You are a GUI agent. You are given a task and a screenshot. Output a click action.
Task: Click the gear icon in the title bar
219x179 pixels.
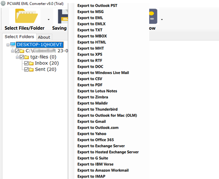pos(3,3)
